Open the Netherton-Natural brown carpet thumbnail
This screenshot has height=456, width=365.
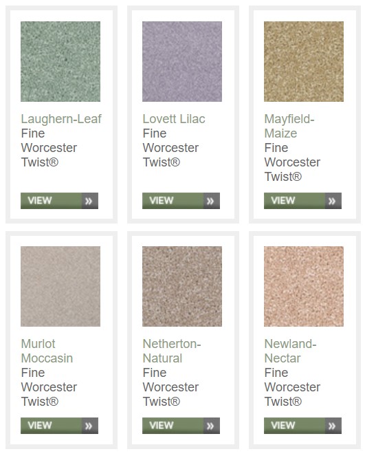(x=182, y=286)
